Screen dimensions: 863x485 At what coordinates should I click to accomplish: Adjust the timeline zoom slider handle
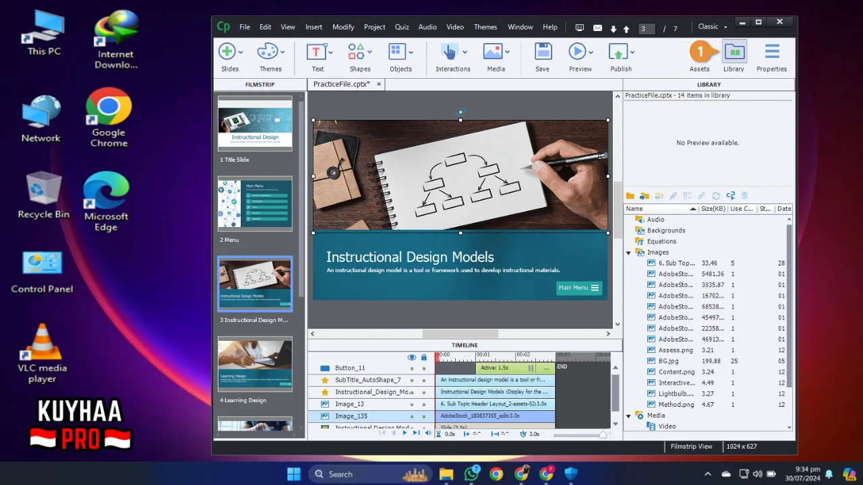pos(603,434)
